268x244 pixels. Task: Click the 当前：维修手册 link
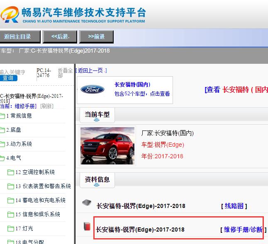pos(18,106)
